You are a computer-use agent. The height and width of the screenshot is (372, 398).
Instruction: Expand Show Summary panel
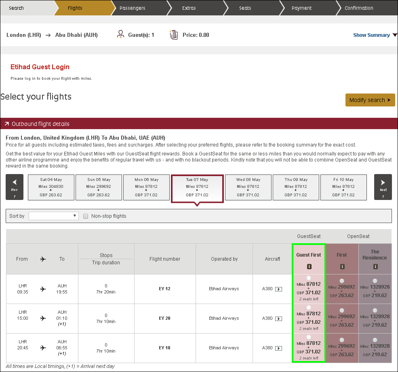point(375,35)
